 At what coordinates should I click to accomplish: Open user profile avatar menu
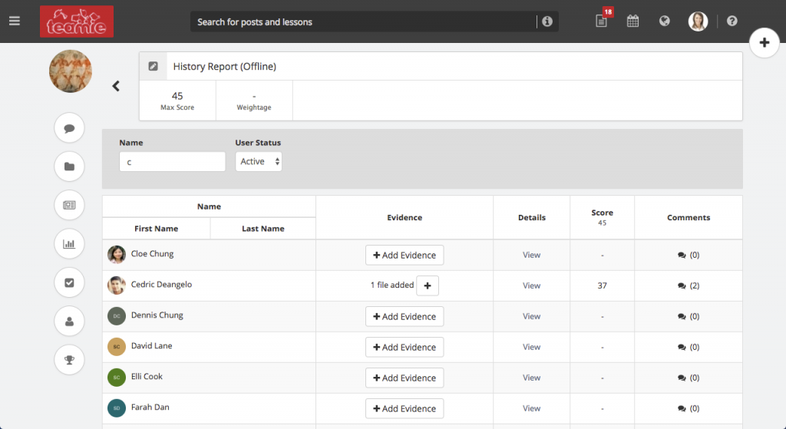(698, 21)
